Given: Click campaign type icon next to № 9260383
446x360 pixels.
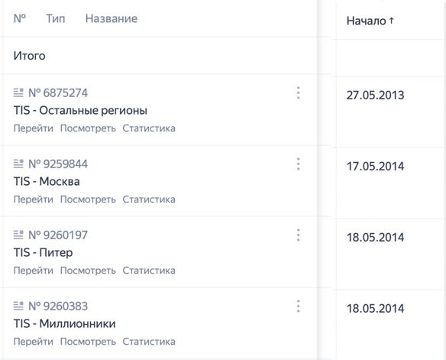Looking at the screenshot, I should pyautogui.click(x=18, y=306).
